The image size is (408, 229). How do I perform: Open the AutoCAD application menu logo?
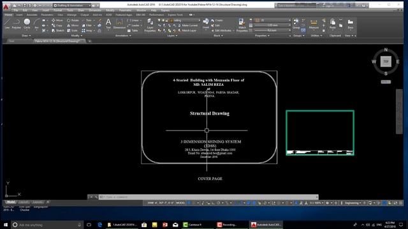coord(6,7)
